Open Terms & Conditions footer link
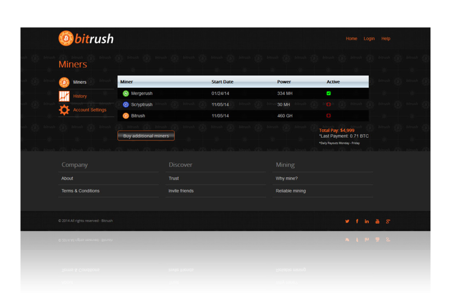 80,191
